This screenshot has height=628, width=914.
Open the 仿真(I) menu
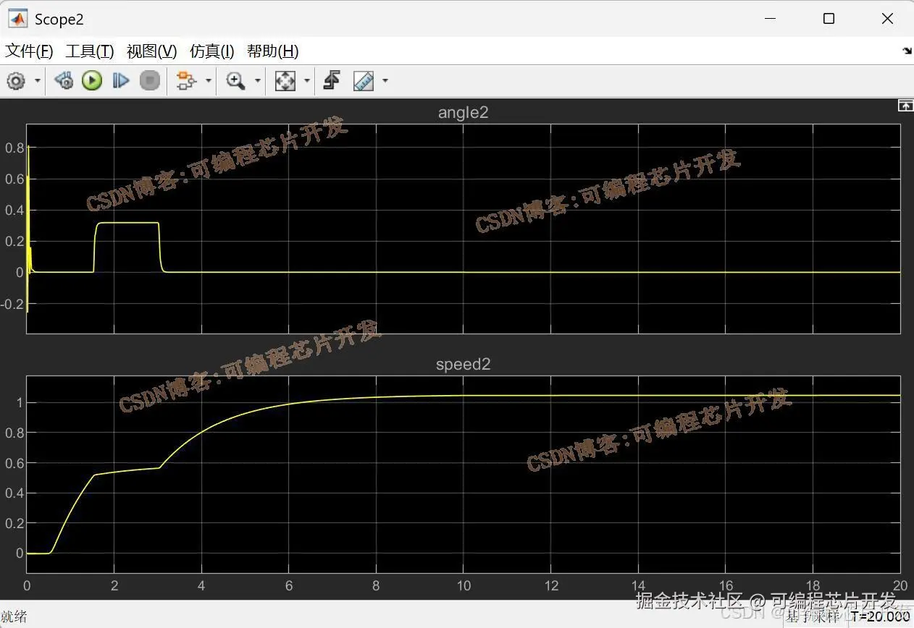tap(211, 51)
